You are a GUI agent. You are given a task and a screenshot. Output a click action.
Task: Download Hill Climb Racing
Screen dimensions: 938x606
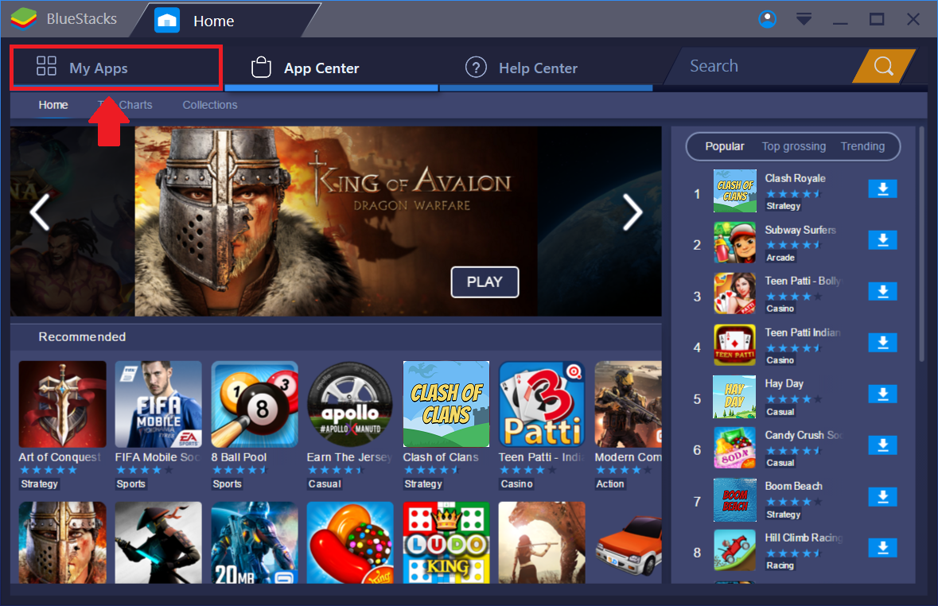(x=882, y=548)
